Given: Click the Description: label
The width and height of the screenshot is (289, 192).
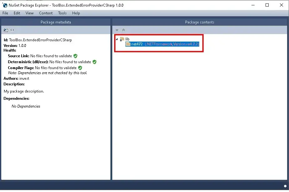Looking at the screenshot, I should 14,84.
